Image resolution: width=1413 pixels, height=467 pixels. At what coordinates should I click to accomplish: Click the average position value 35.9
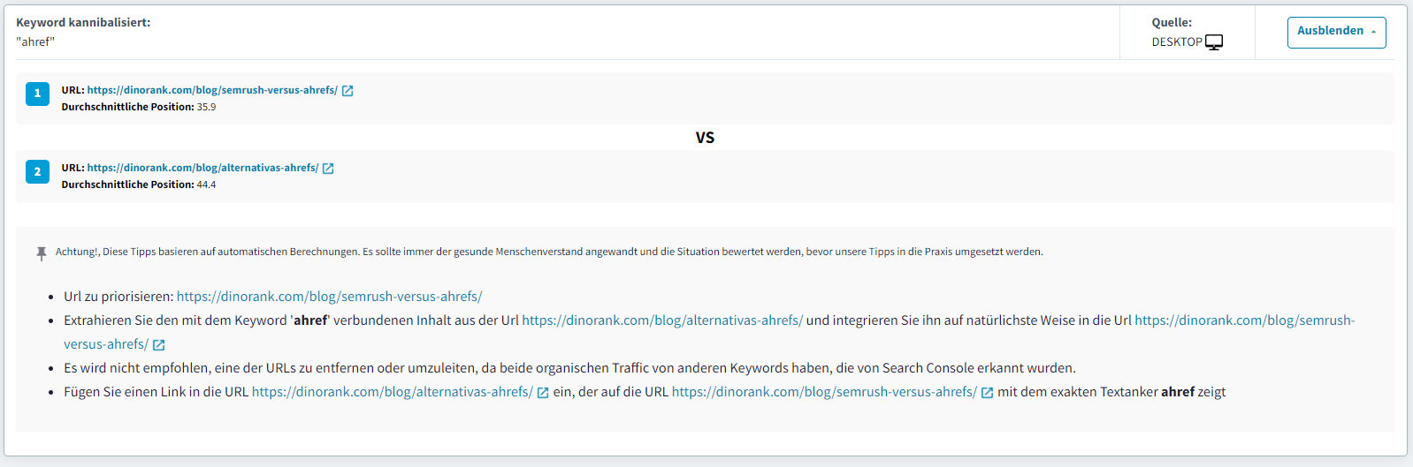(x=206, y=107)
